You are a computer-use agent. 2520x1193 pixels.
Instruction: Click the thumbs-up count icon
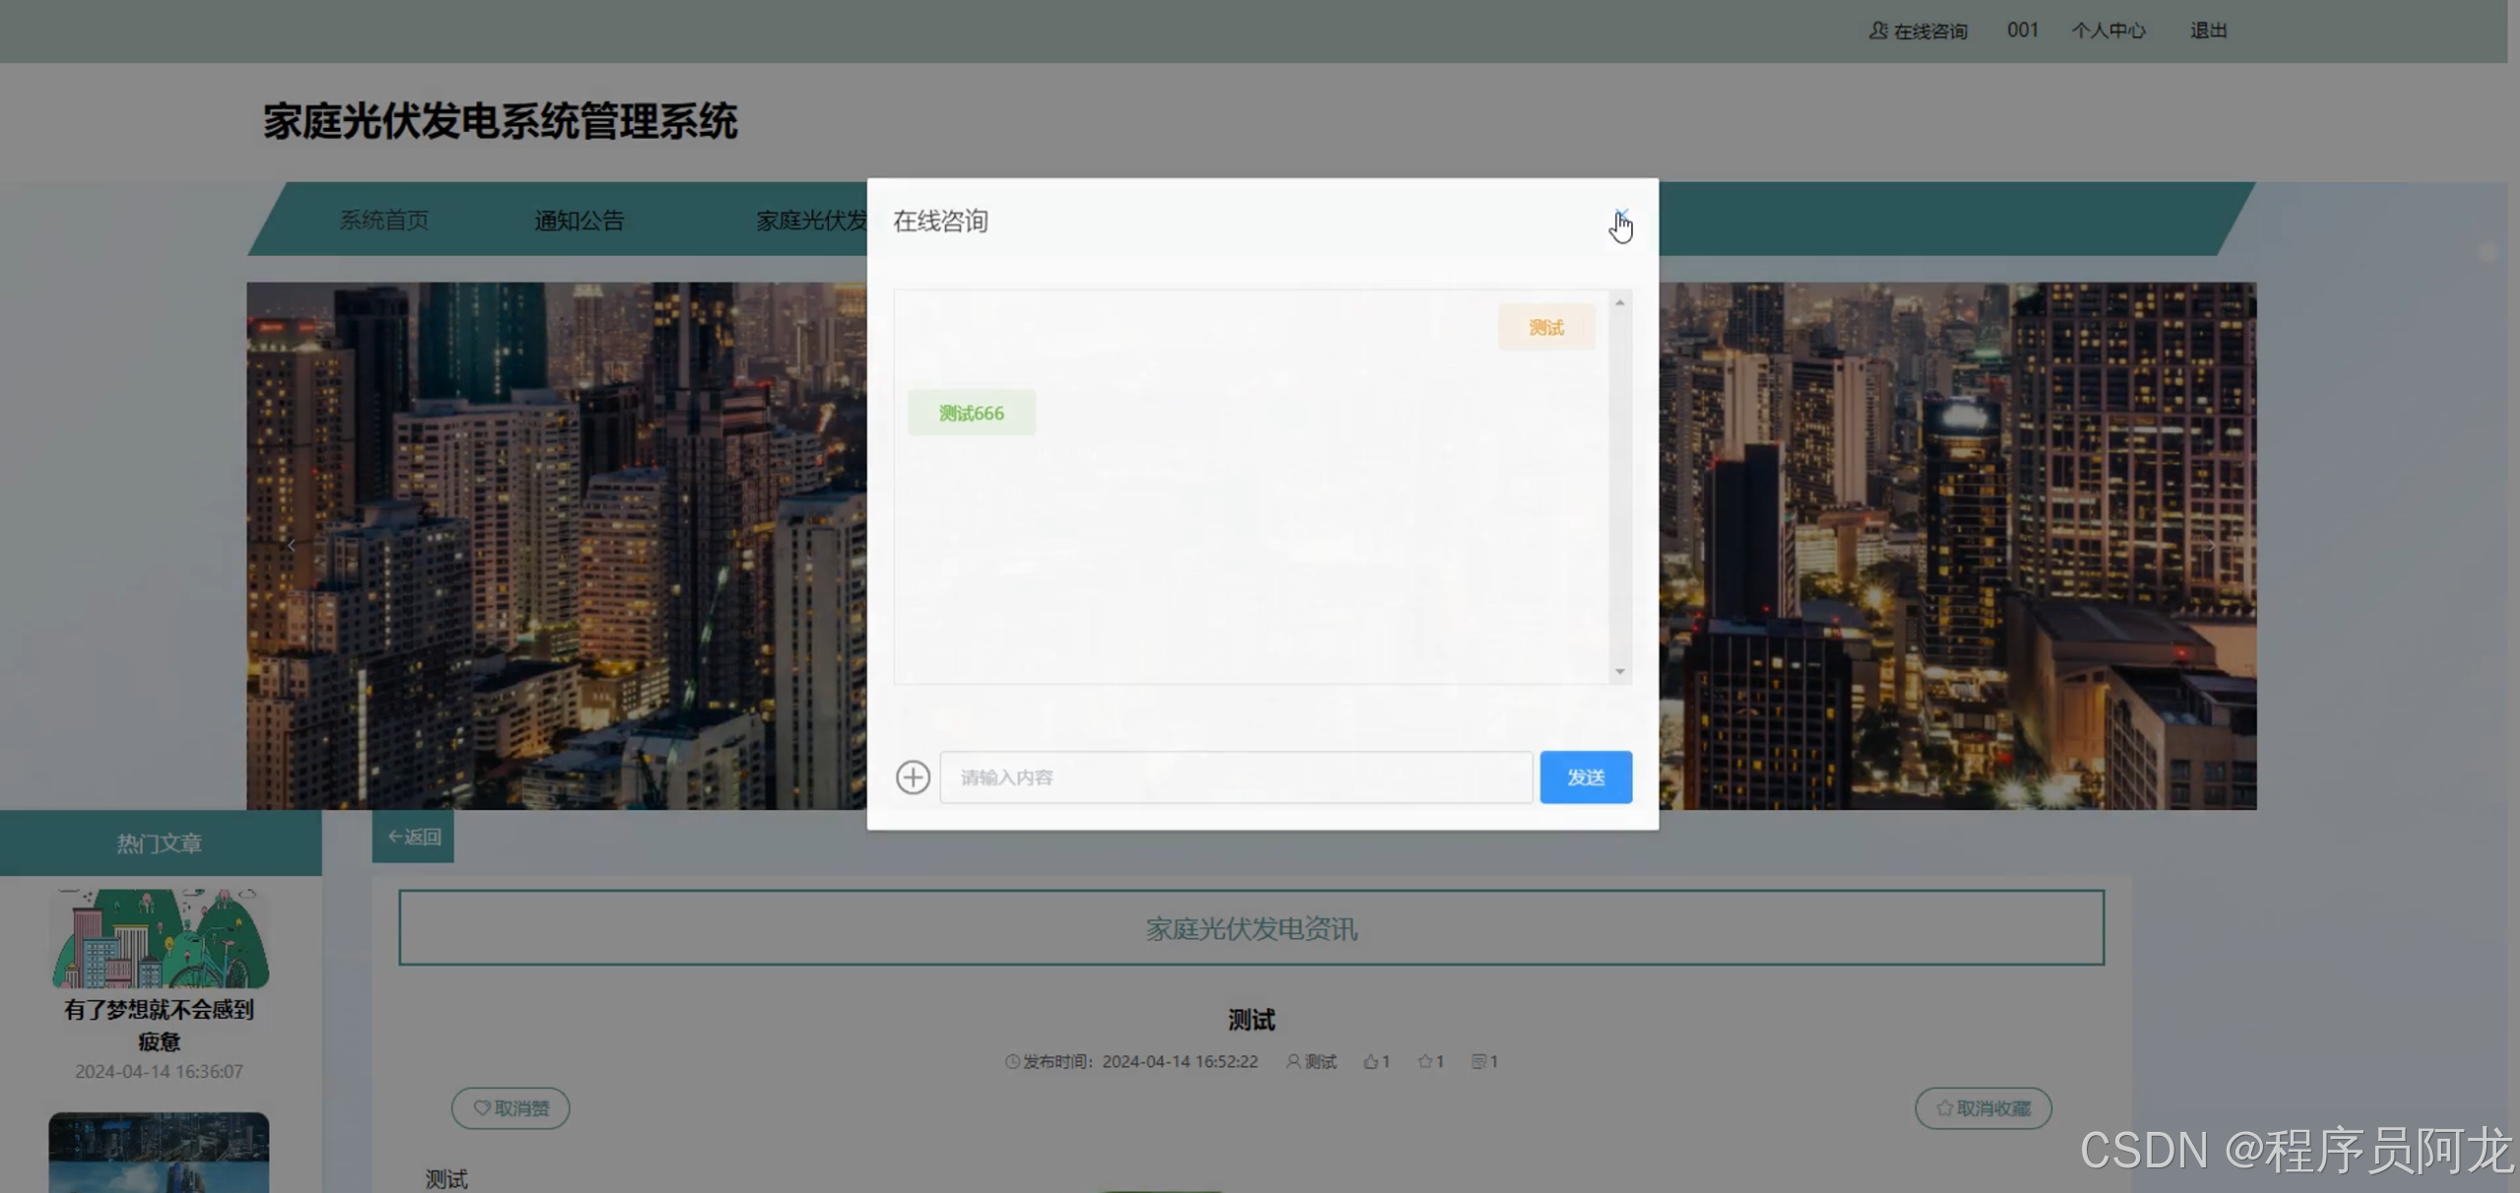1370,1061
